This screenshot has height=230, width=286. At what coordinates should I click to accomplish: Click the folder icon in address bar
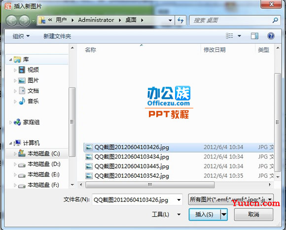pos(42,20)
